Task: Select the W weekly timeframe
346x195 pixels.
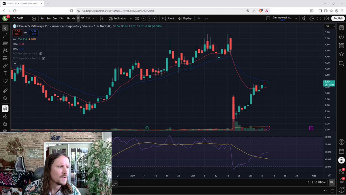Action: click(x=82, y=18)
